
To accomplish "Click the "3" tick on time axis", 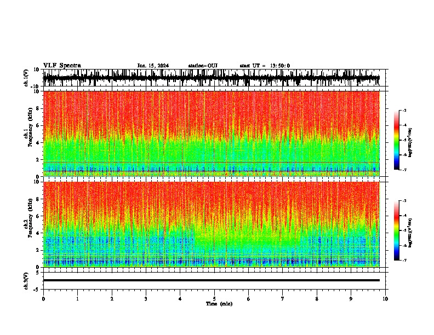I will point(146,299).
